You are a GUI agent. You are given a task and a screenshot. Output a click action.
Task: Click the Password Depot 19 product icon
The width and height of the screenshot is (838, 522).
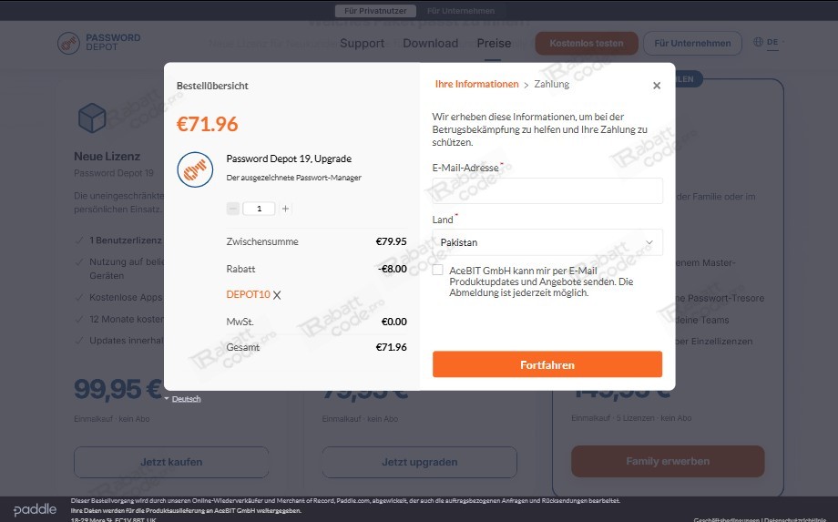pos(195,169)
